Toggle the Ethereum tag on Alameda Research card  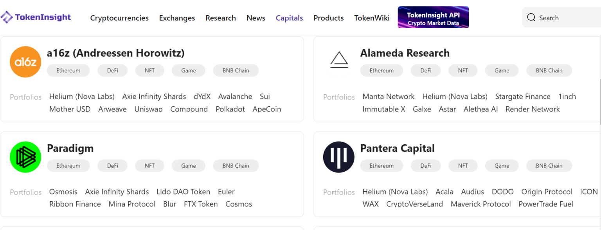coord(381,70)
